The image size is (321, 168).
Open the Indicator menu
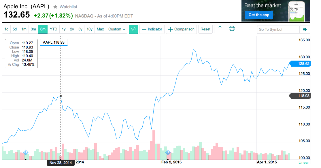click(x=152, y=29)
